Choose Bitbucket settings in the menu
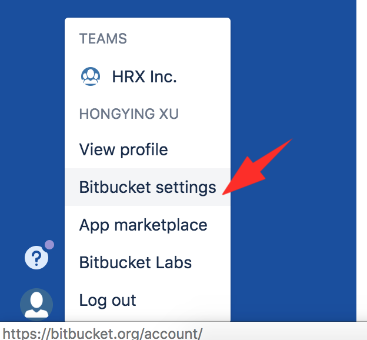Image resolution: width=367 pixels, height=340 pixels. pos(148,187)
